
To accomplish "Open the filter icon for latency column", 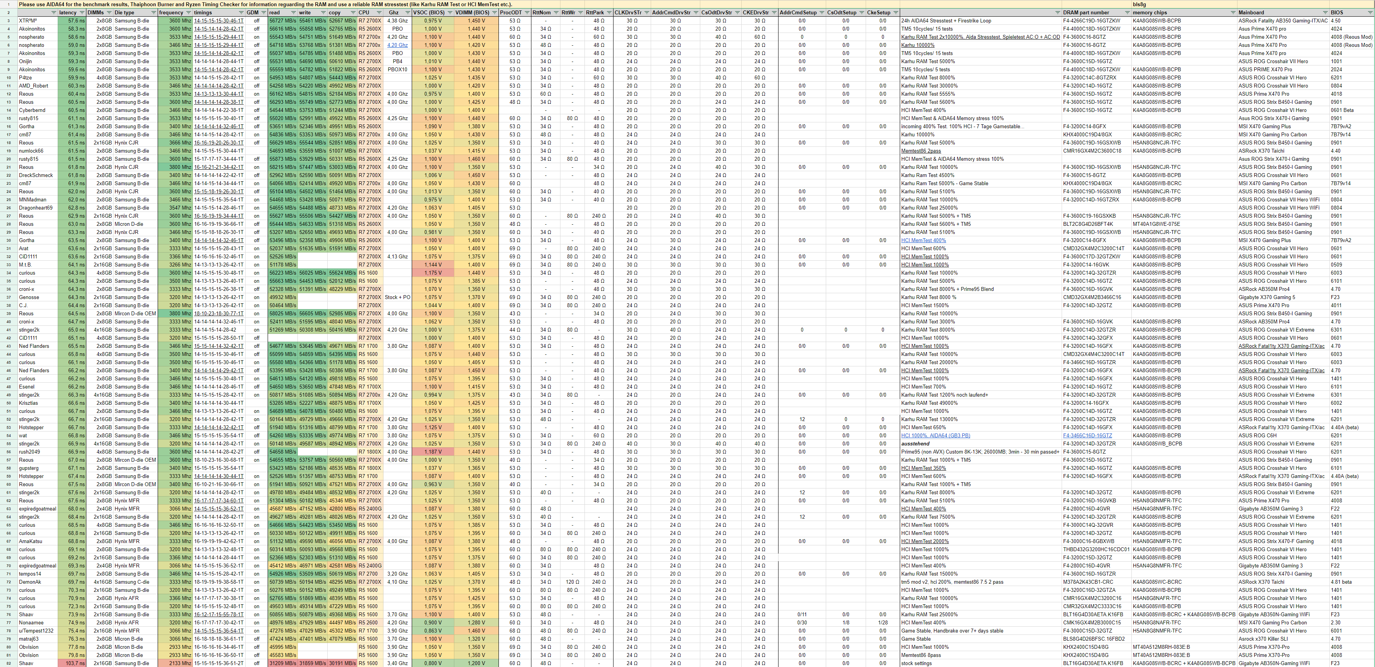I will pos(82,12).
